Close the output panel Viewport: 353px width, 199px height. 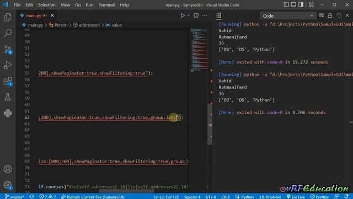[x=347, y=15]
